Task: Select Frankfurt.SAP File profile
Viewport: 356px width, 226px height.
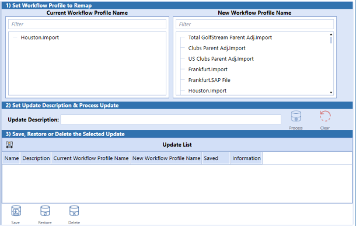Action: pos(209,80)
